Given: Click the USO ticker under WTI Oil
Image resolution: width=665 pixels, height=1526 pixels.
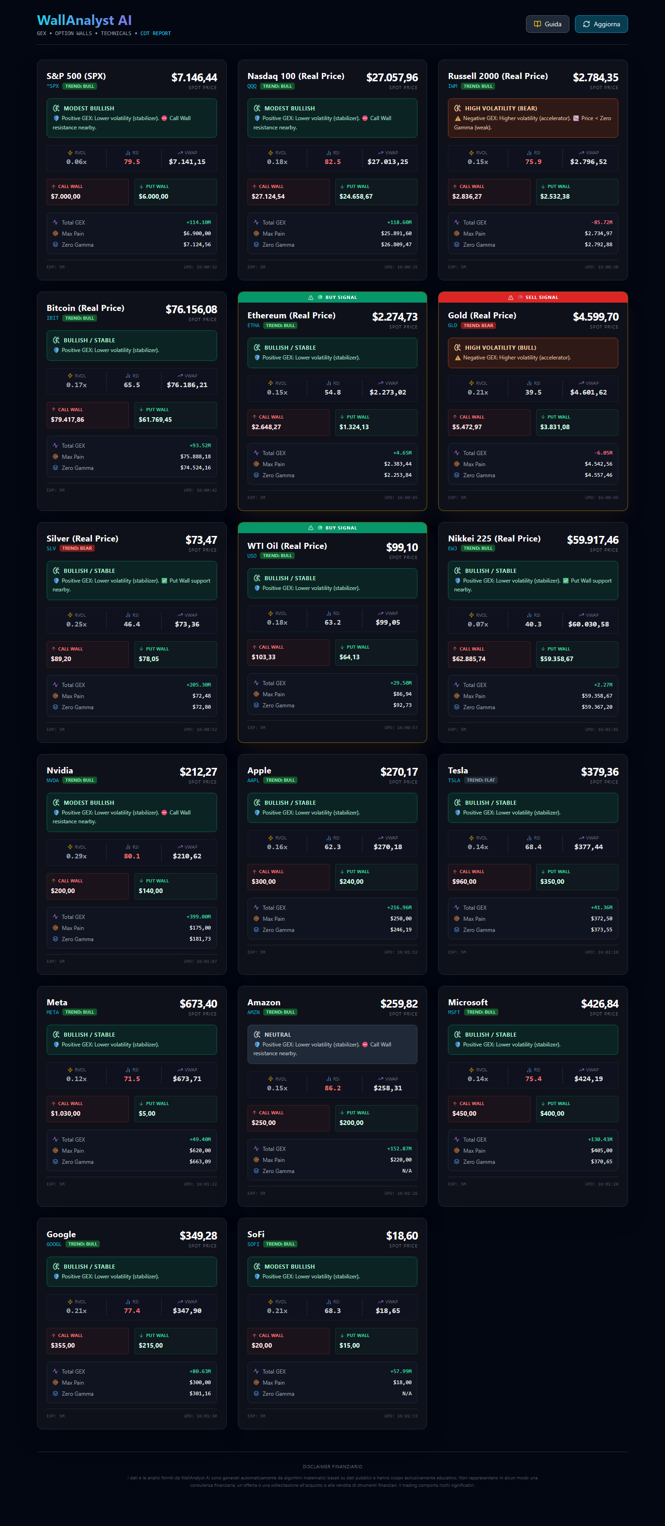Looking at the screenshot, I should click(252, 556).
